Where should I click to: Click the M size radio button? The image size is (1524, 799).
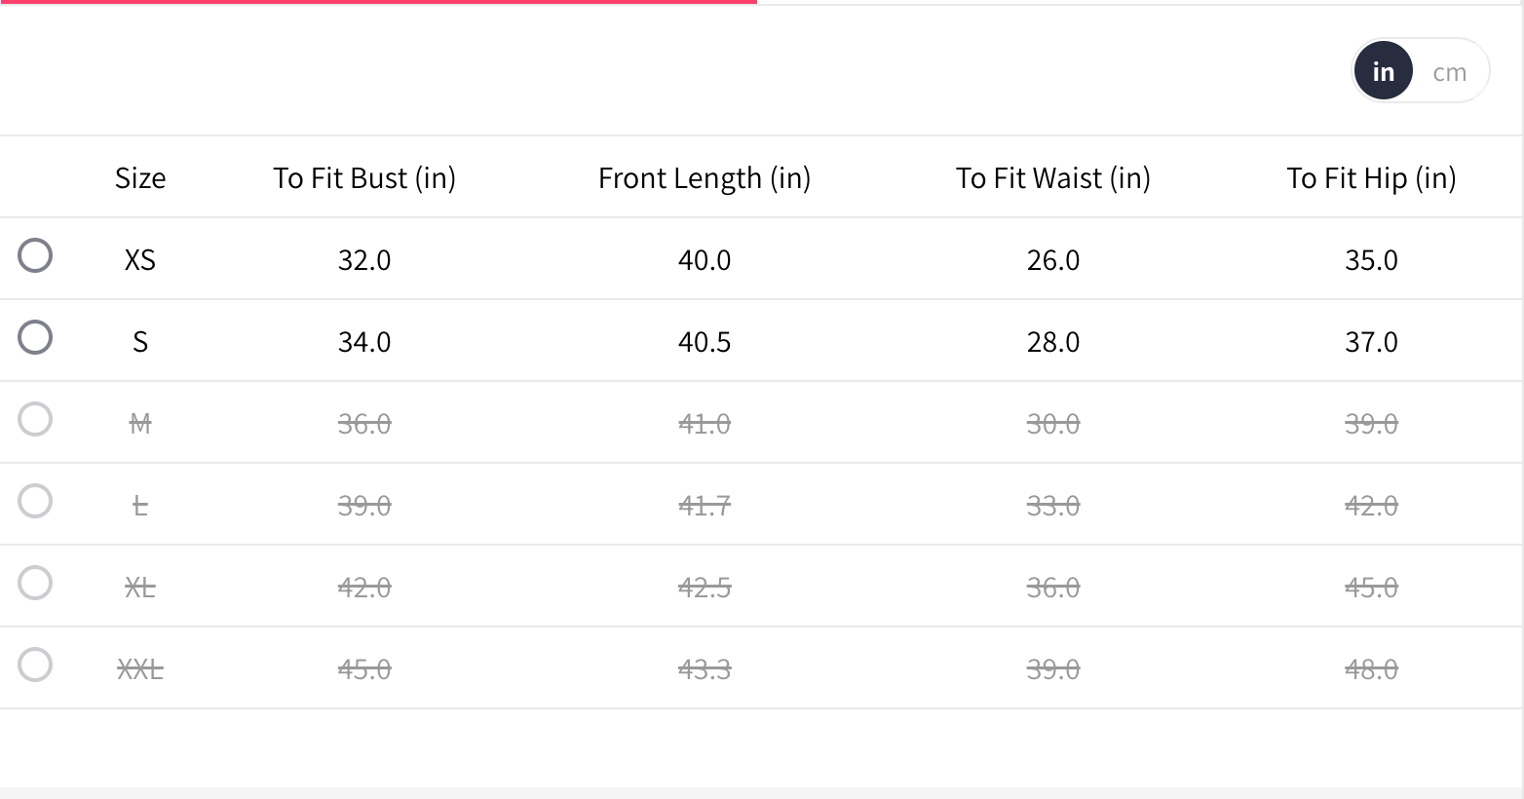pyautogui.click(x=35, y=419)
